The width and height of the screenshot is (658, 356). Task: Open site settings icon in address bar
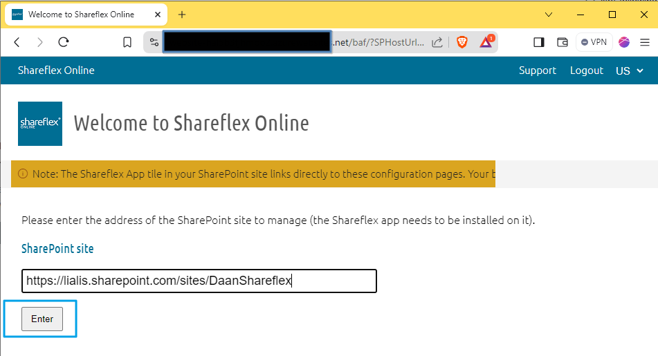154,42
